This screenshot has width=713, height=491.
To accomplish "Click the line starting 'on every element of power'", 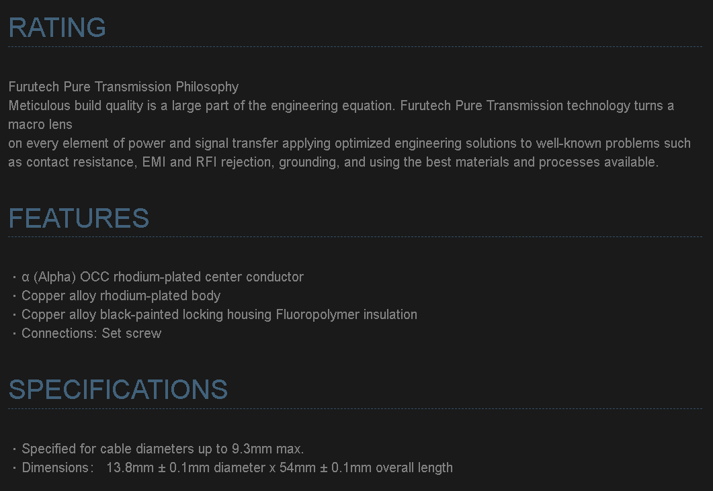I will [349, 144].
